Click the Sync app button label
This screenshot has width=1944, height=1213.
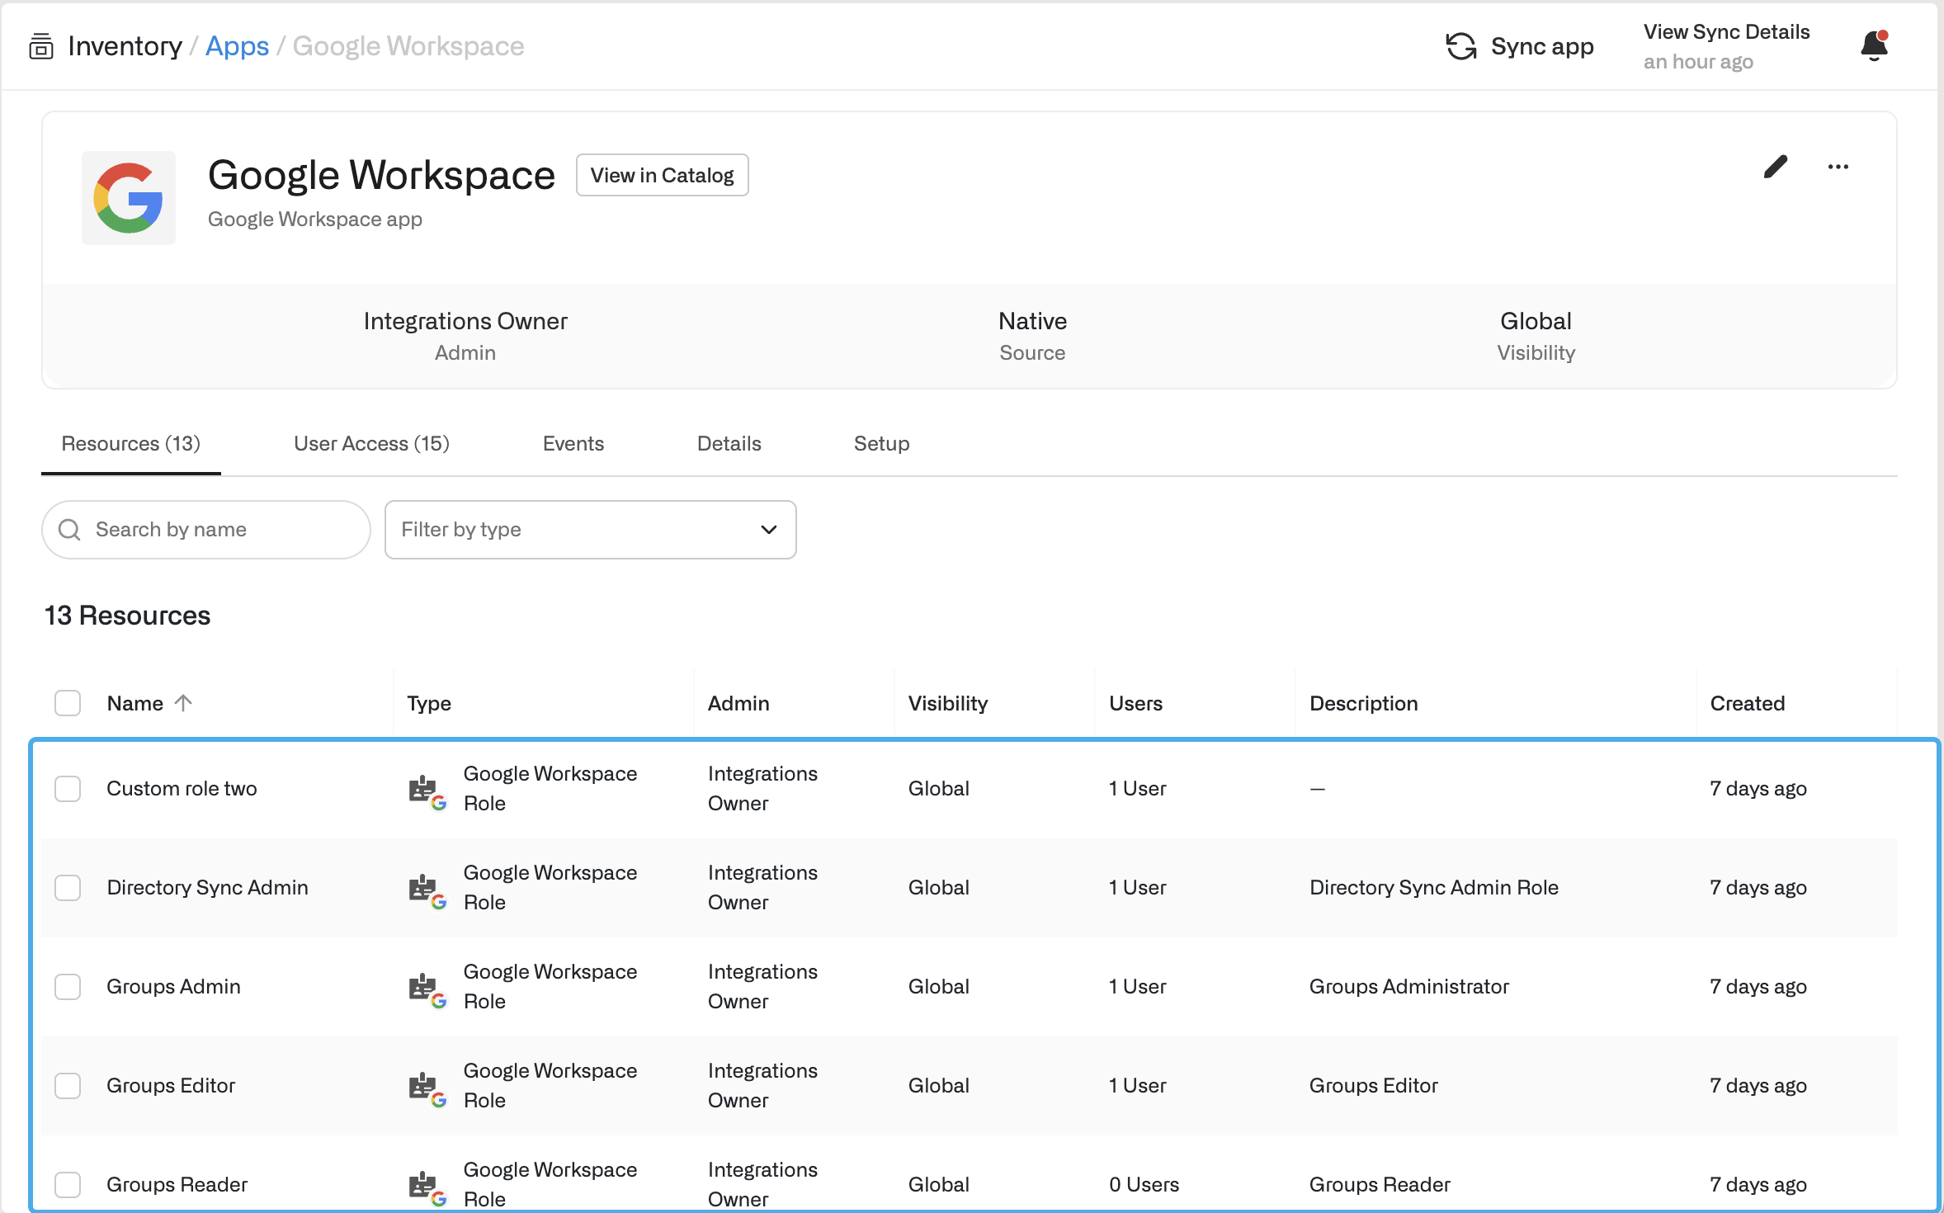click(1542, 46)
